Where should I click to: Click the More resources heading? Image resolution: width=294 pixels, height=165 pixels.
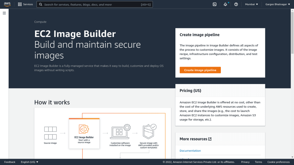(193, 139)
